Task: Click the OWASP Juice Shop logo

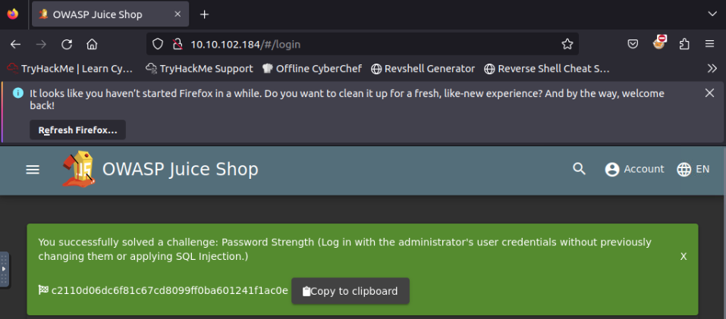Action: (x=79, y=169)
